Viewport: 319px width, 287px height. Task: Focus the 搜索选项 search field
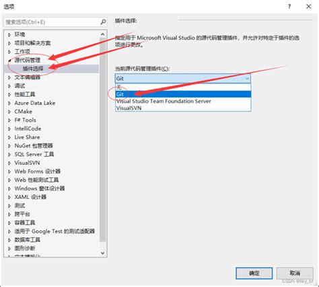click(52, 22)
